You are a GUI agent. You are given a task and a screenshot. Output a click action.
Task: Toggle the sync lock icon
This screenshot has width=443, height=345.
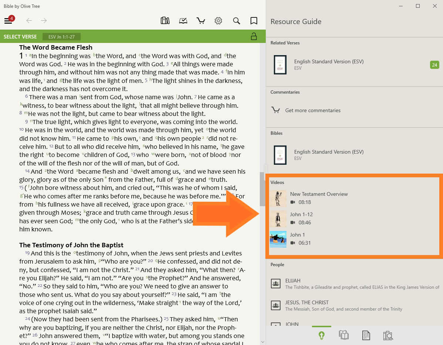254,36
